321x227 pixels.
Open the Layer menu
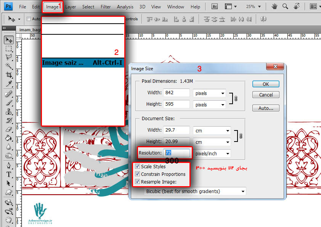coord(71,7)
